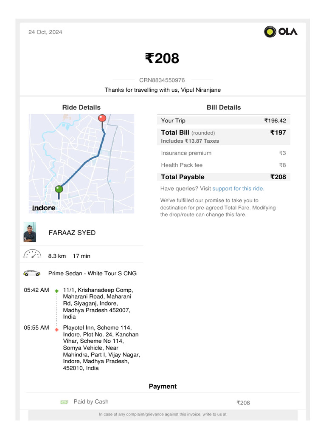
Task: Click driver Faraaz Syed's photo
Action: coord(30,232)
